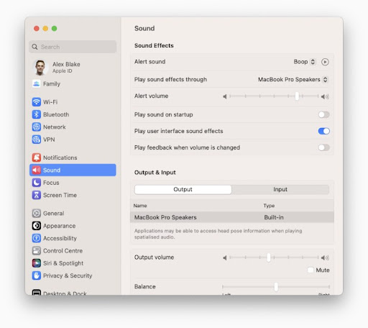The width and height of the screenshot is (368, 328).
Task: Open Siri & Spotlight icon
Action: click(x=37, y=263)
